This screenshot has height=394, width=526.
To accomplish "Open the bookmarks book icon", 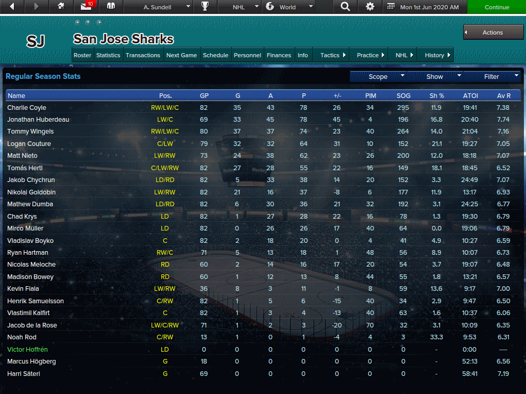I will 111,6.
